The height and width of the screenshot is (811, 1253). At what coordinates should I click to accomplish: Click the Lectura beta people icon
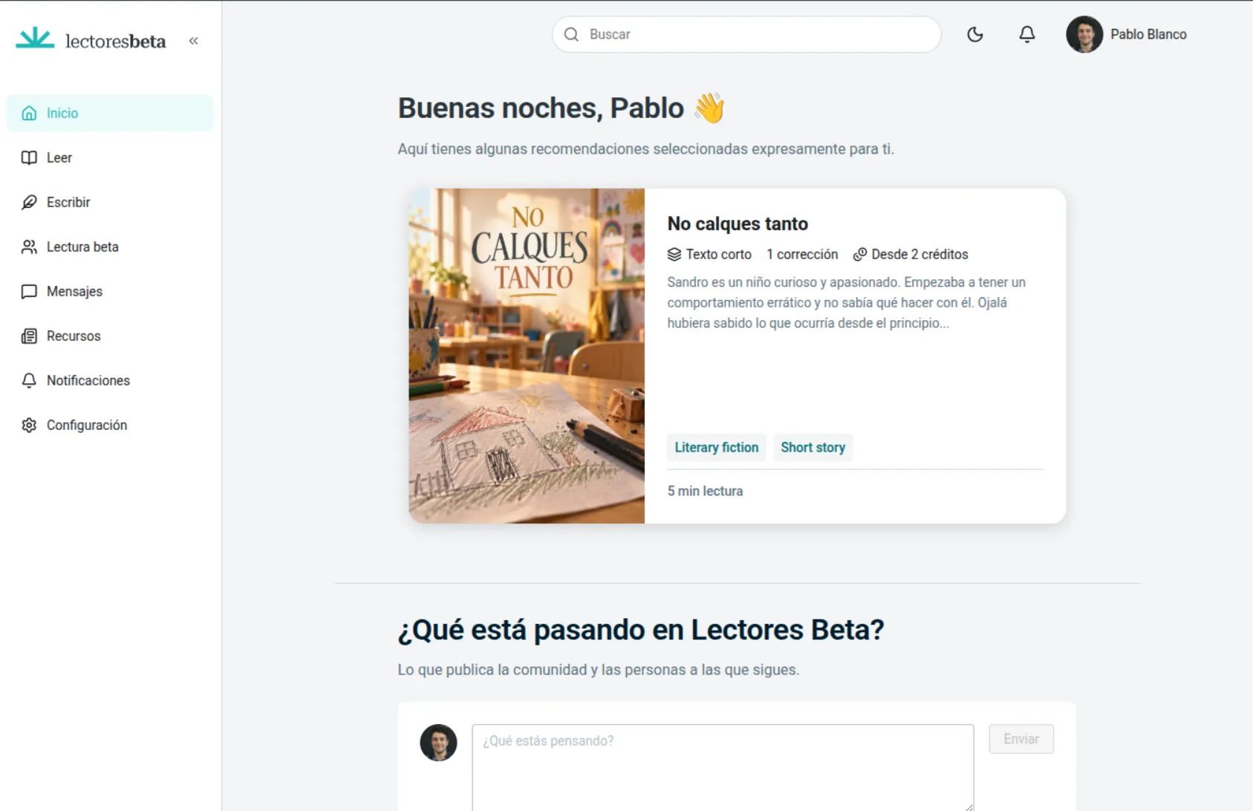(29, 247)
